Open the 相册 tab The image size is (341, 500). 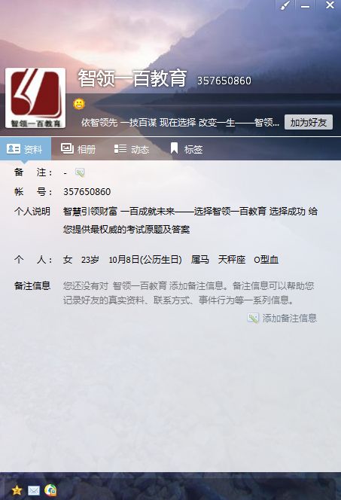click(x=78, y=149)
